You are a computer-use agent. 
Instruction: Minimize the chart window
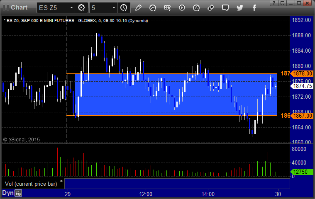coord(291,3)
